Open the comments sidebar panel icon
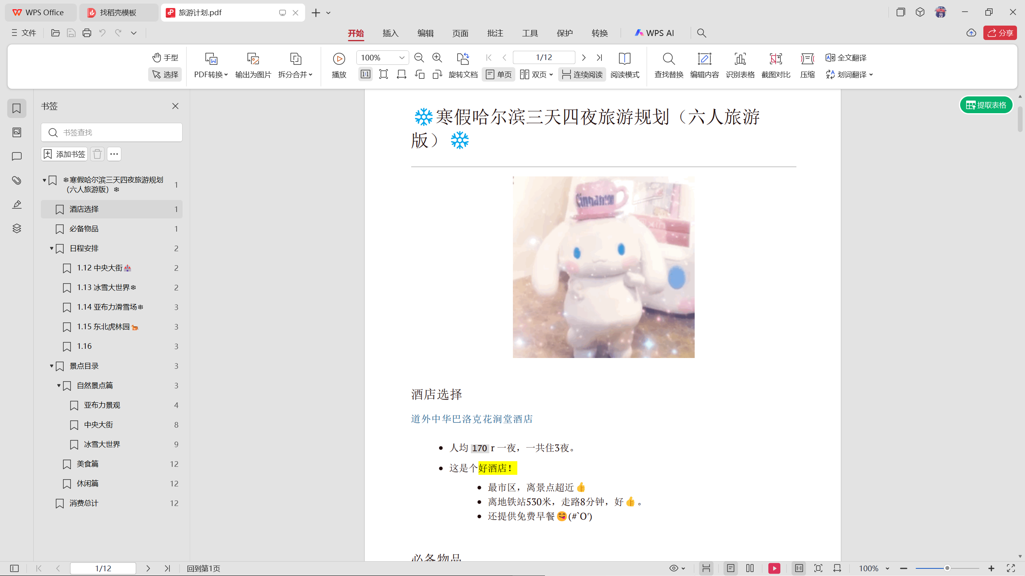The width and height of the screenshot is (1025, 576). coord(16,156)
